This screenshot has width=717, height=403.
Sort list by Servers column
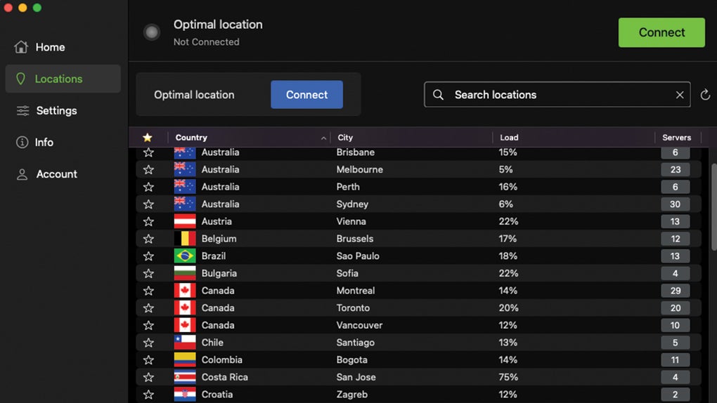tap(676, 138)
